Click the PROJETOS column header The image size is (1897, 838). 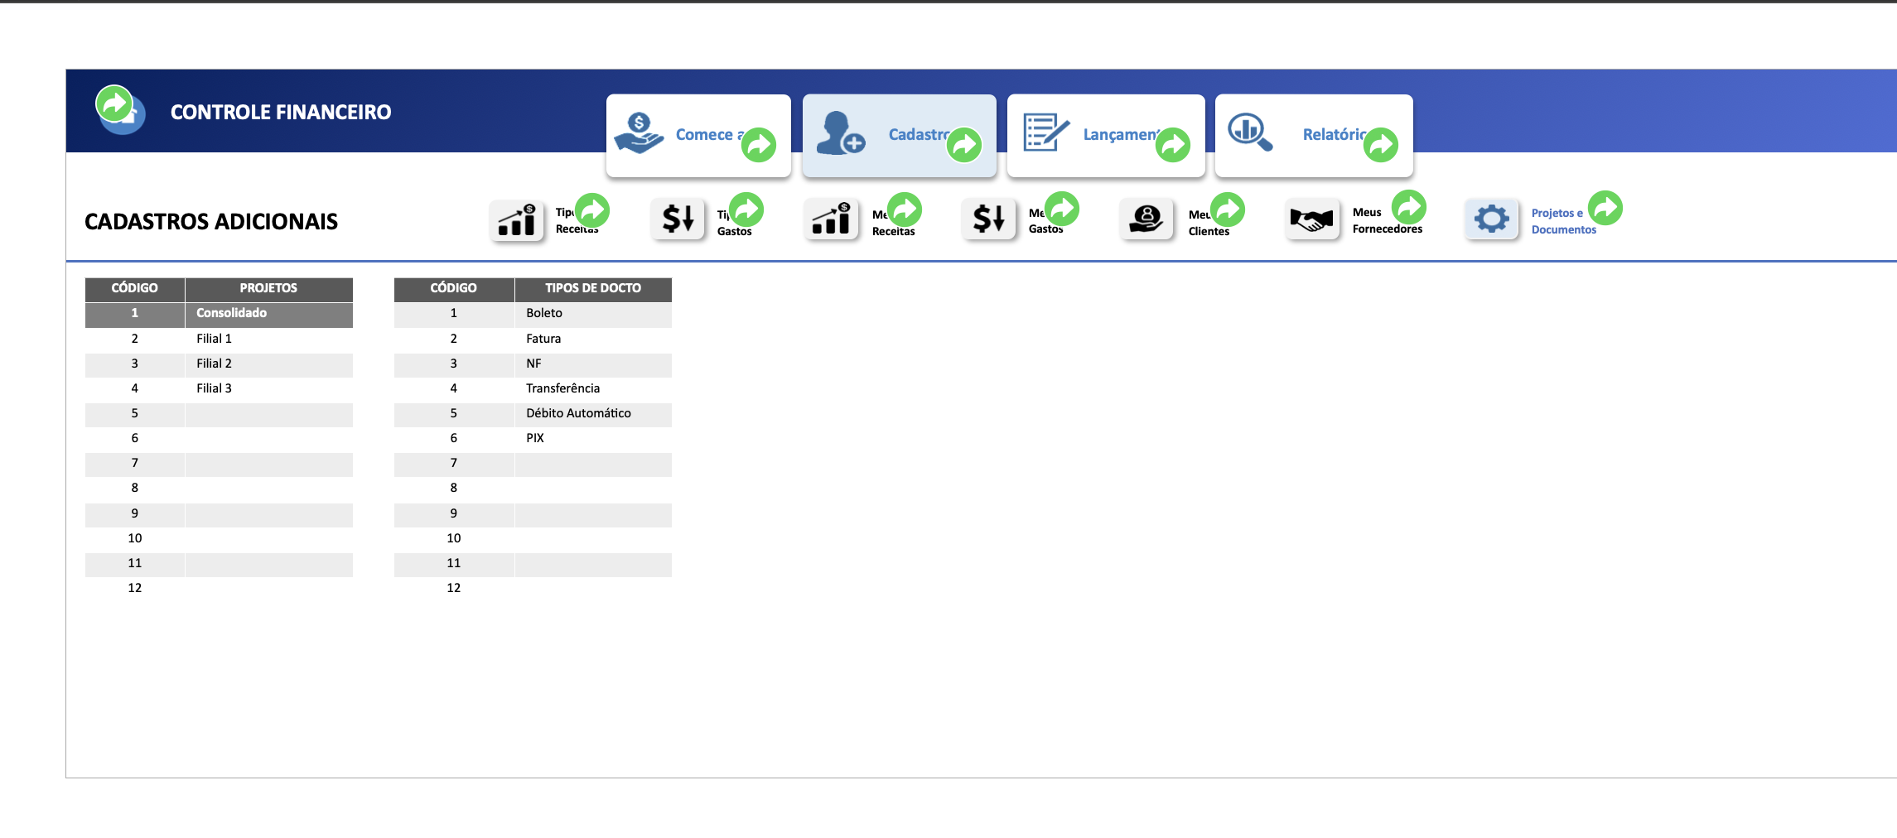(268, 288)
